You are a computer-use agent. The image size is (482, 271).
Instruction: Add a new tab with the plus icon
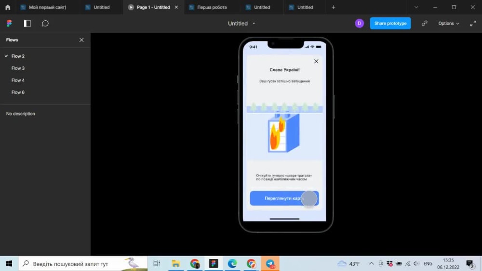(333, 7)
